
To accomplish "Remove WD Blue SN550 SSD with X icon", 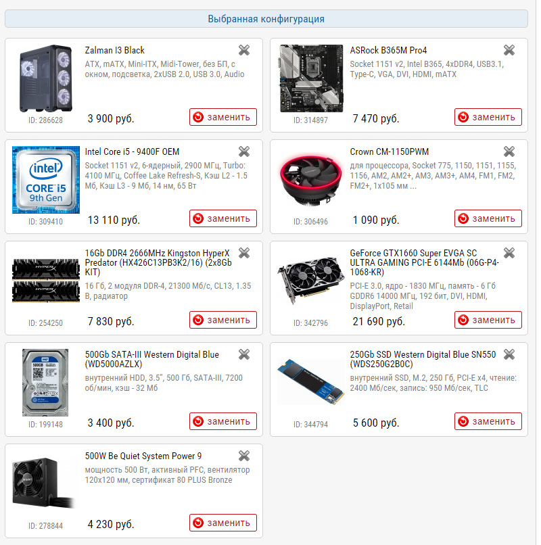I will 509,354.
